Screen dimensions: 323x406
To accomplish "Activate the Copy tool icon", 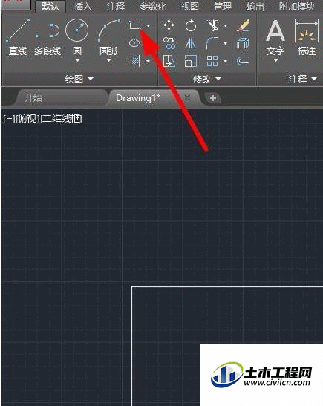I will tap(169, 43).
